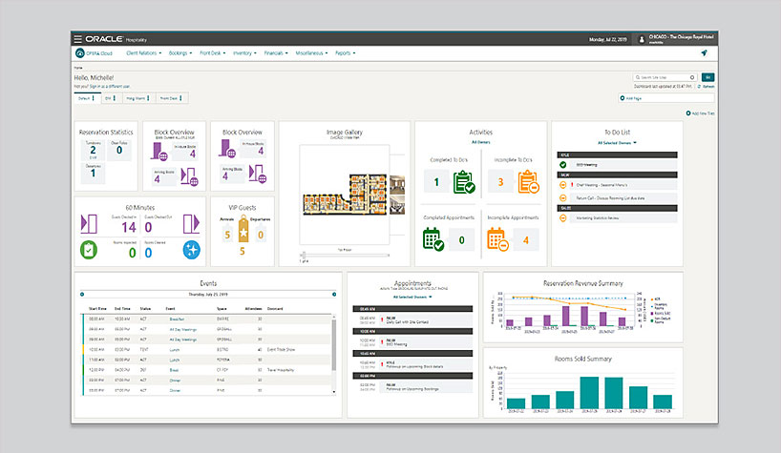This screenshot has height=453, width=781.
Task: Open the Breakfast event link
Action: coord(177,319)
